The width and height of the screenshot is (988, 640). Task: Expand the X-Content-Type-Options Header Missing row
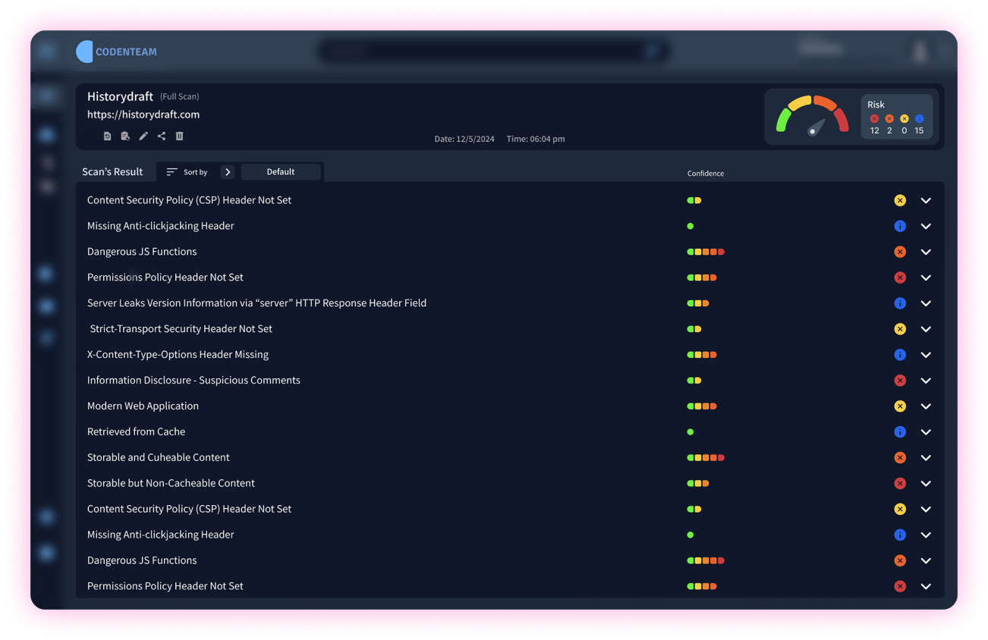point(926,355)
